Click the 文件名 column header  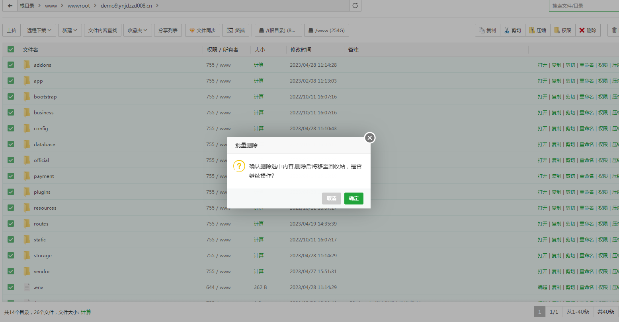pyautogui.click(x=30, y=50)
